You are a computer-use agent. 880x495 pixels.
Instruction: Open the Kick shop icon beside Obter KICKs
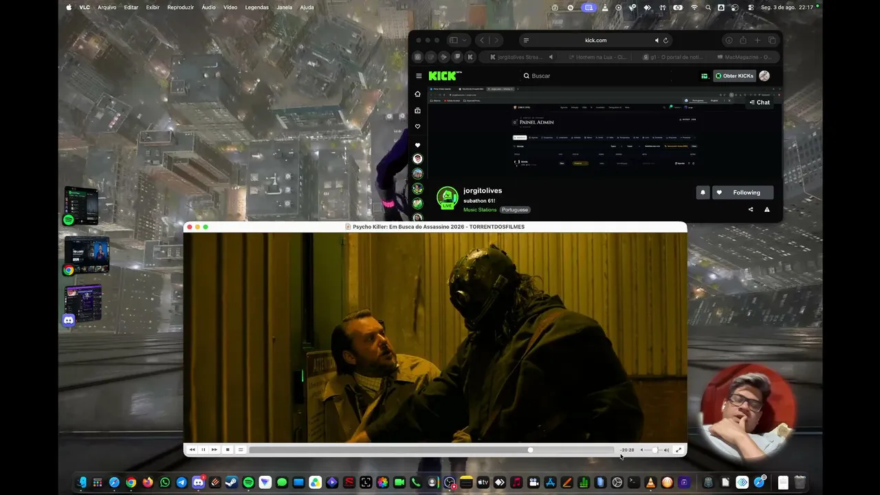pyautogui.click(x=705, y=76)
